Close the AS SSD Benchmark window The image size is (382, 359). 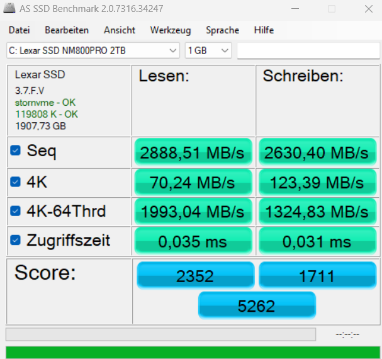[369, 9]
